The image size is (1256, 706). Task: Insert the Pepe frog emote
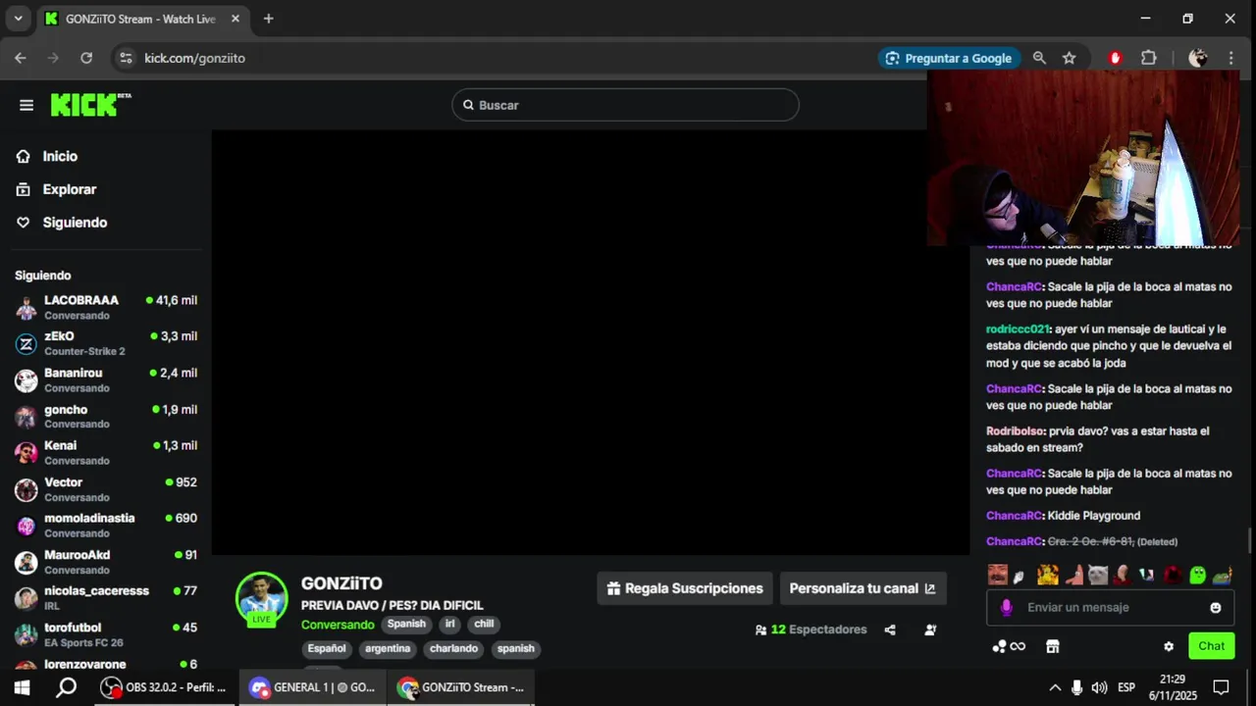pos(1223,575)
